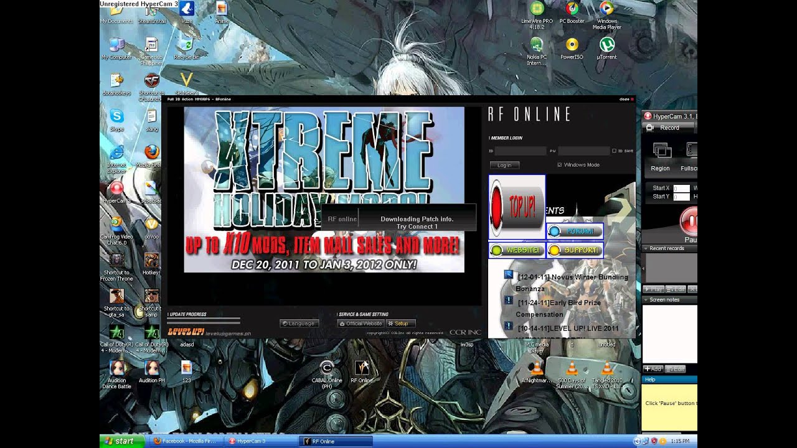This screenshot has height=448, width=797.
Task: Launch Audition PH desktop icon
Action: click(x=151, y=372)
